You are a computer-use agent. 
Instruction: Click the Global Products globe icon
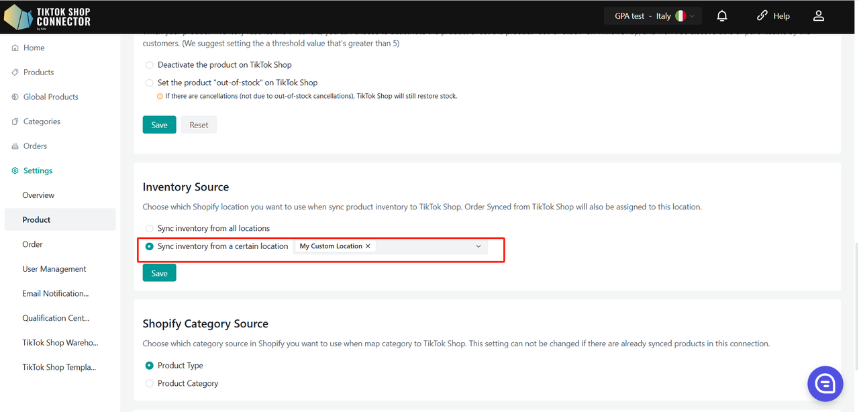[x=15, y=97]
